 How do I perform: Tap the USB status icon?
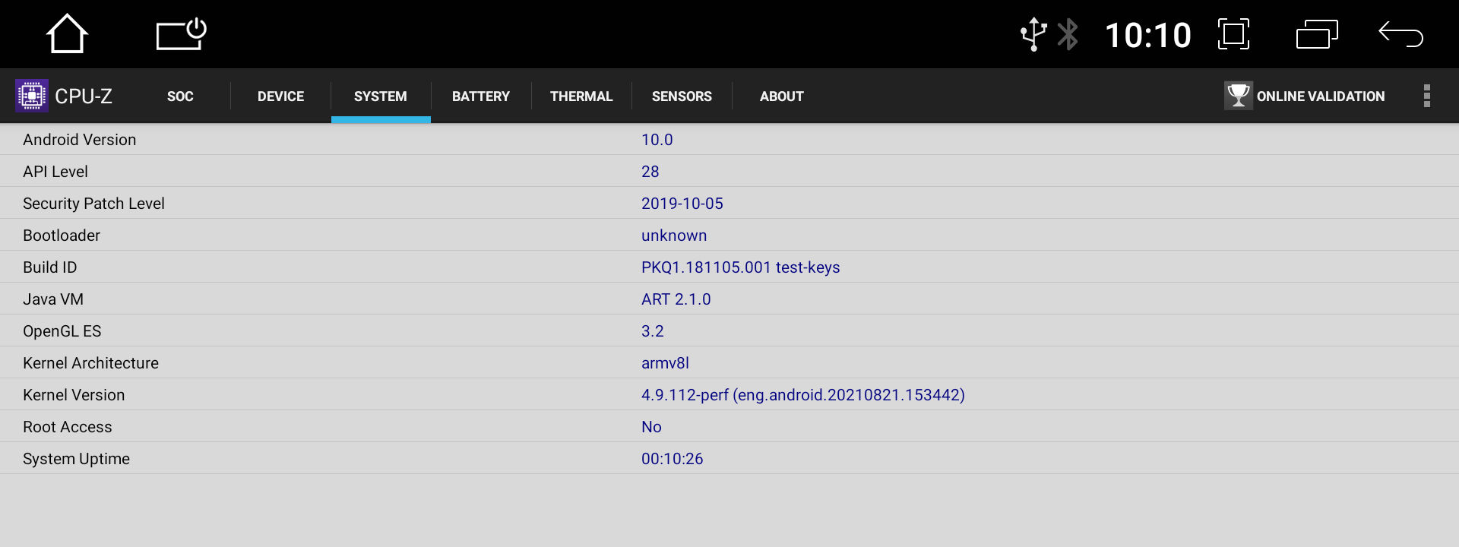[x=1033, y=34]
